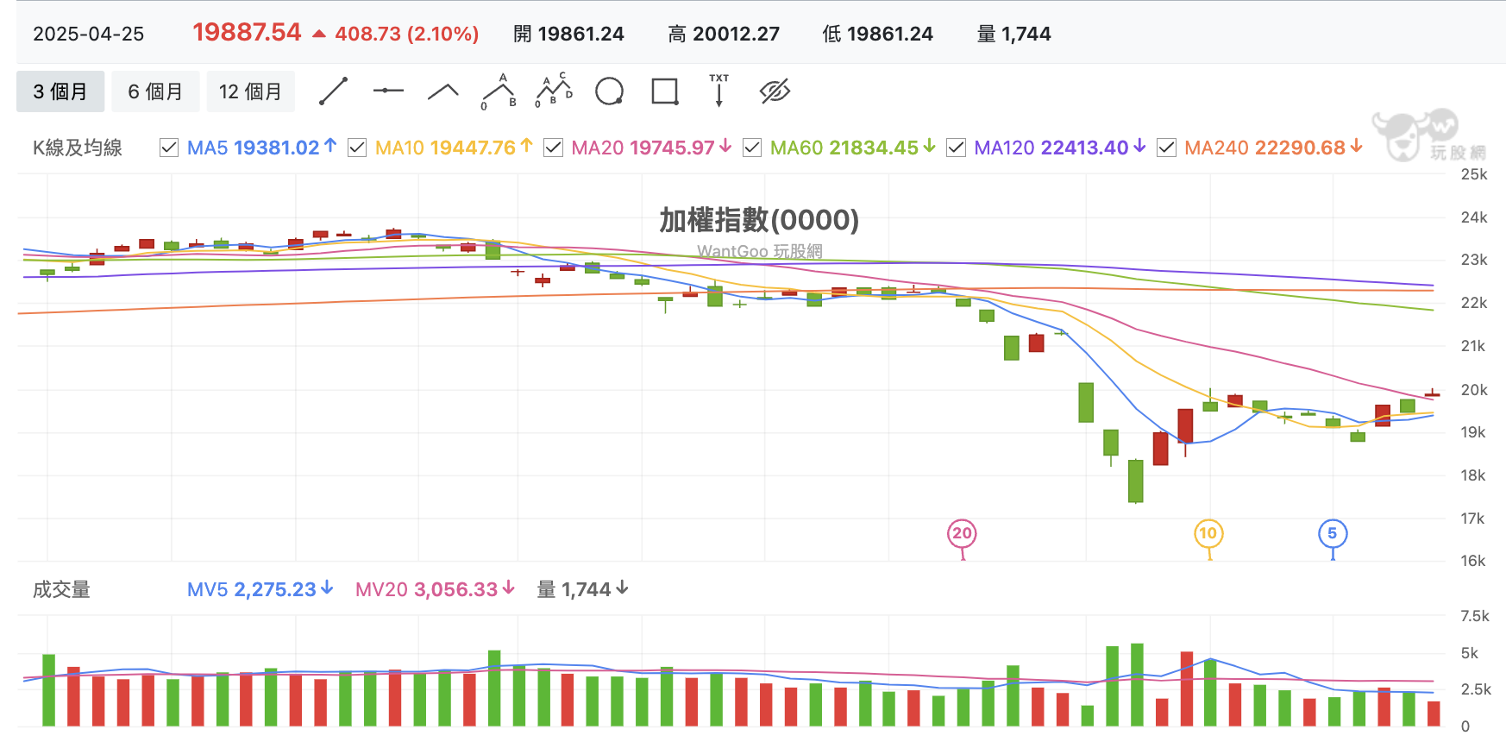1506x742 pixels.
Task: Select the TXT text annotation tool
Action: 718,90
